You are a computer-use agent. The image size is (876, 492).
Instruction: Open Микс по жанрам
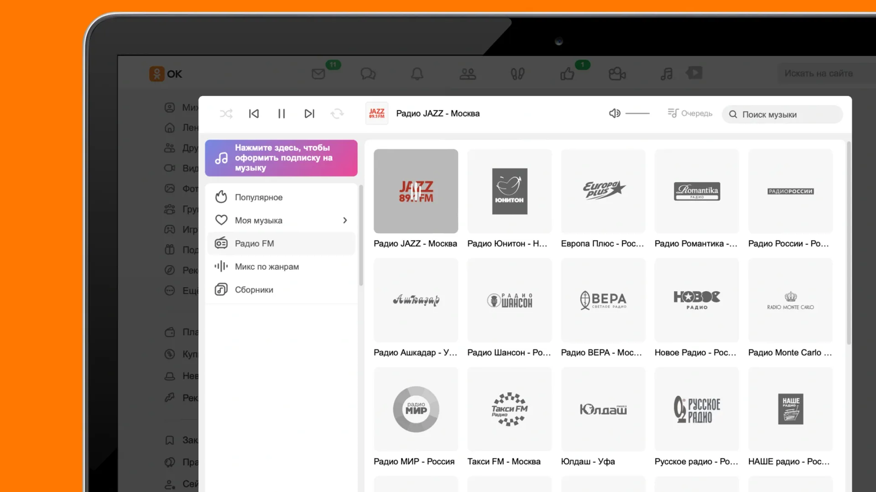[281, 266]
